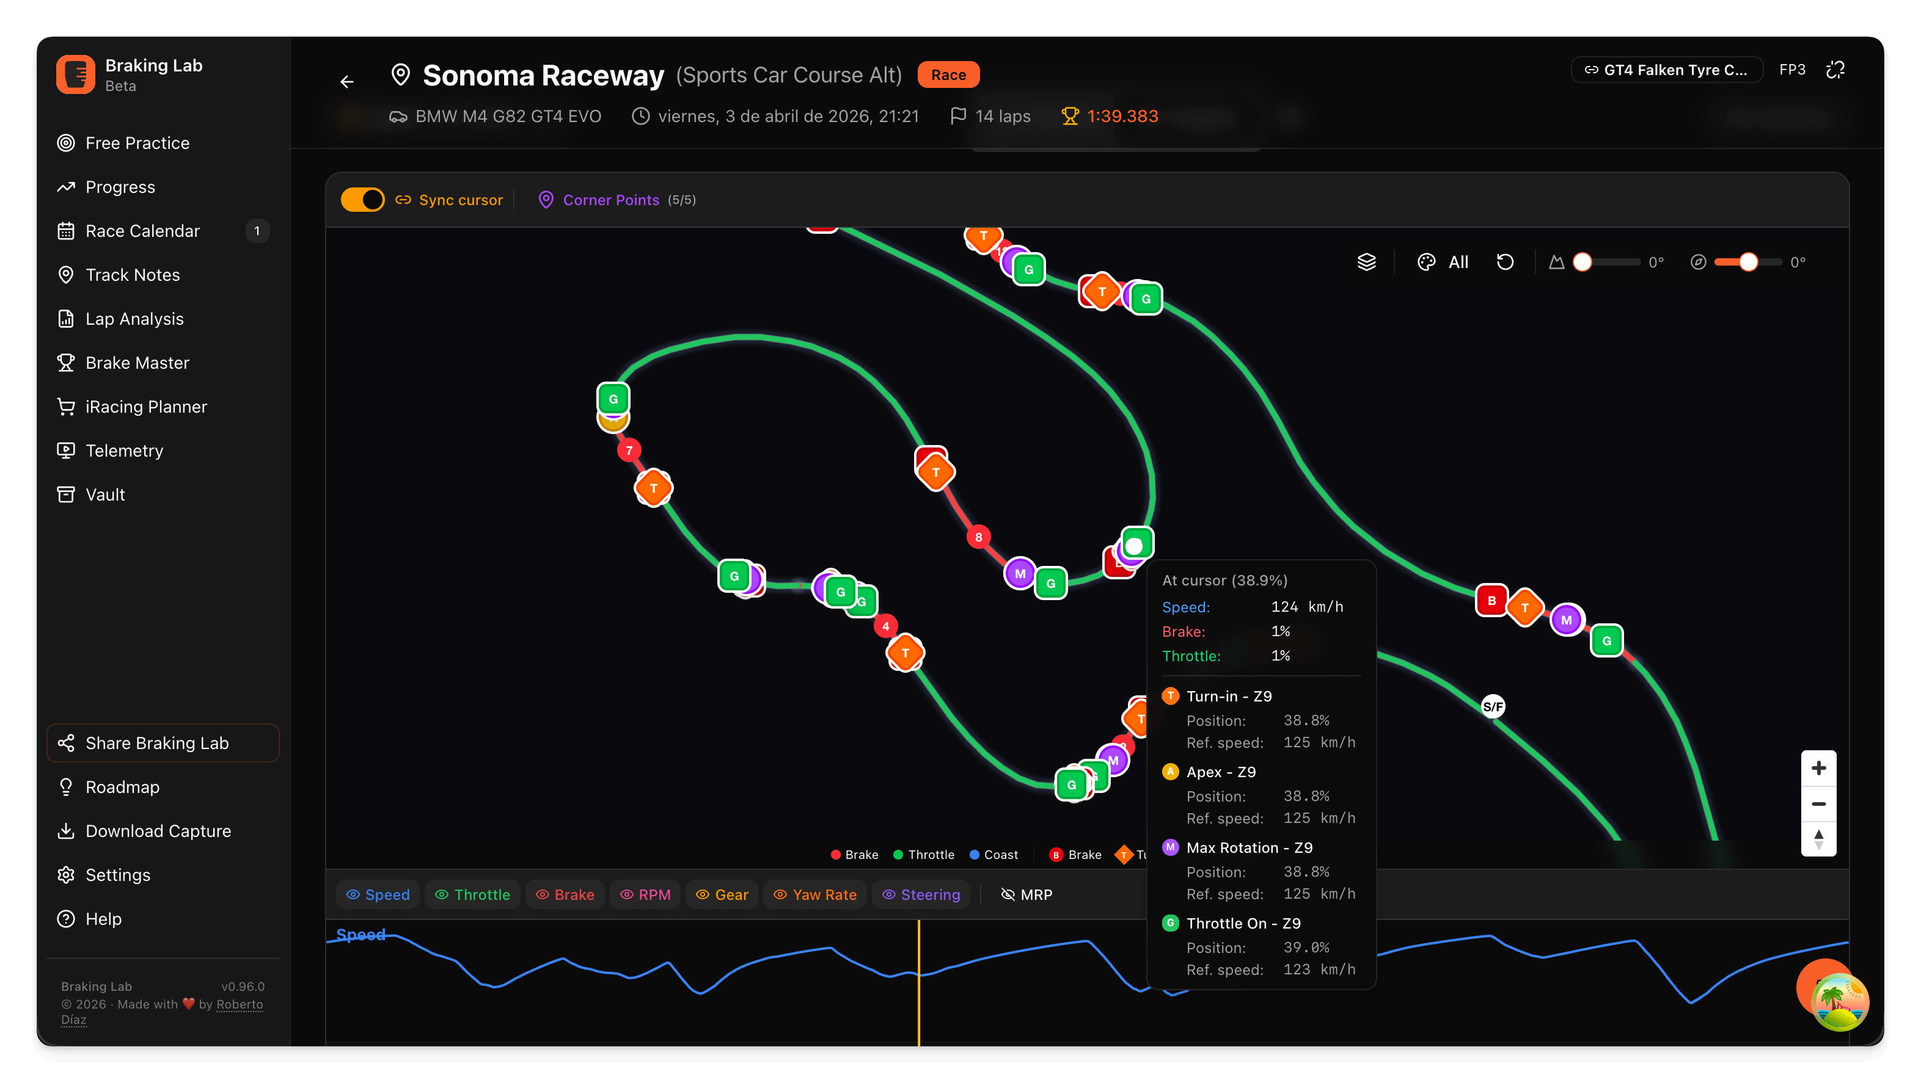1921x1083 pixels.
Task: Click the Download Capture icon
Action: point(67,830)
